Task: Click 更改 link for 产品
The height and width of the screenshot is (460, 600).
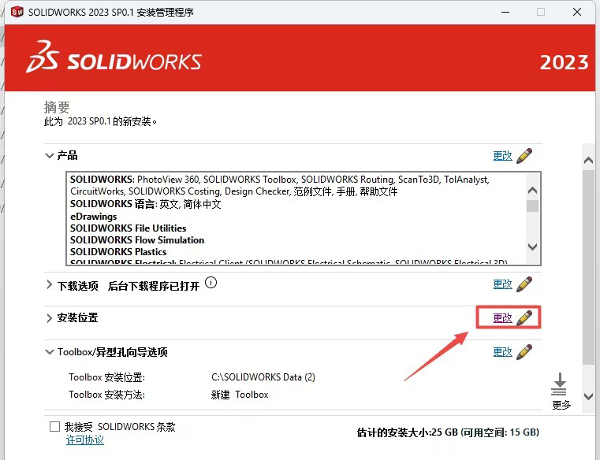Action: point(502,156)
